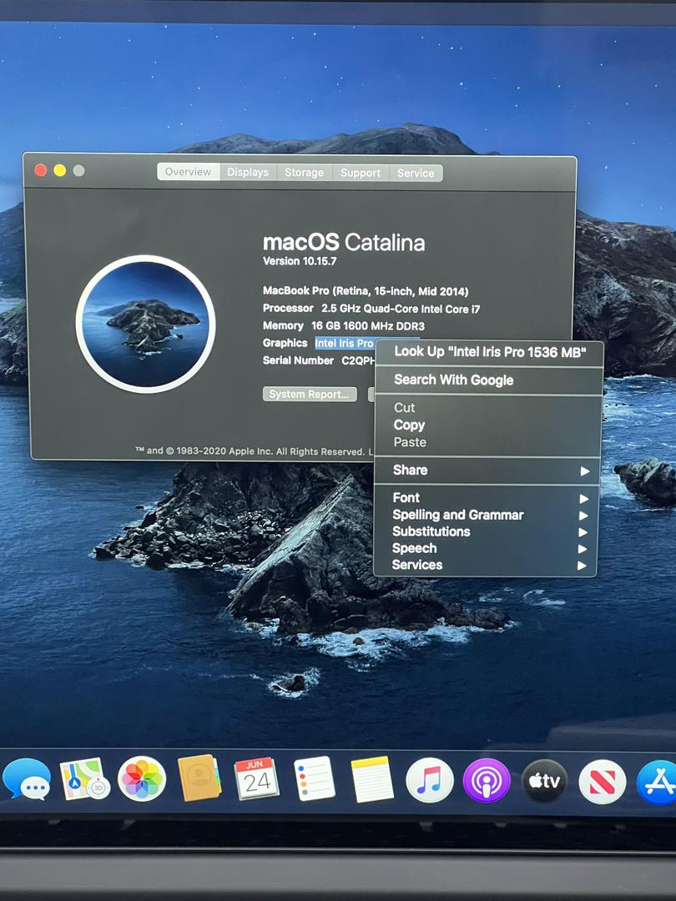
Task: Open the Calendar showing JUN 24
Action: click(x=256, y=778)
